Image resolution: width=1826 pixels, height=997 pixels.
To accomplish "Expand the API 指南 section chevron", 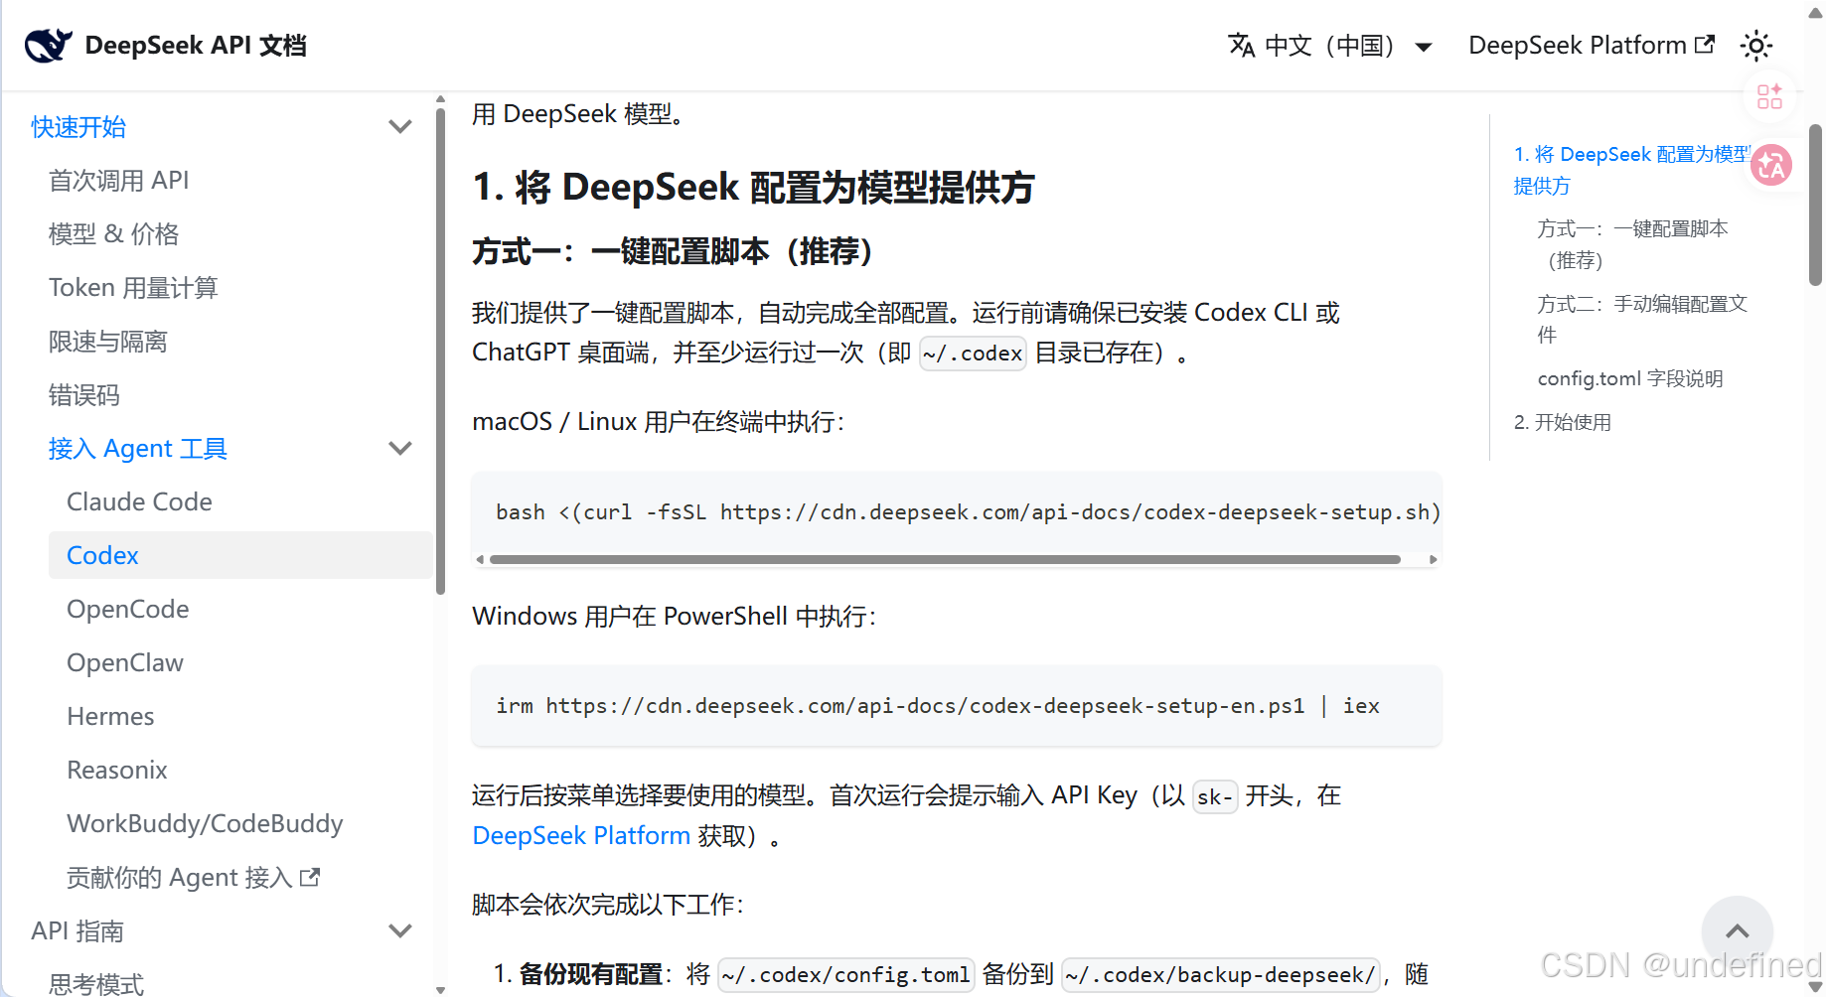I will pyautogui.click(x=400, y=931).
